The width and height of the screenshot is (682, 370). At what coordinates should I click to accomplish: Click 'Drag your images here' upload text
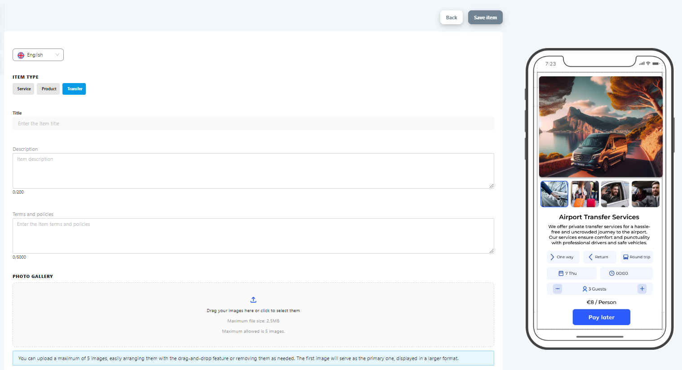click(x=253, y=311)
